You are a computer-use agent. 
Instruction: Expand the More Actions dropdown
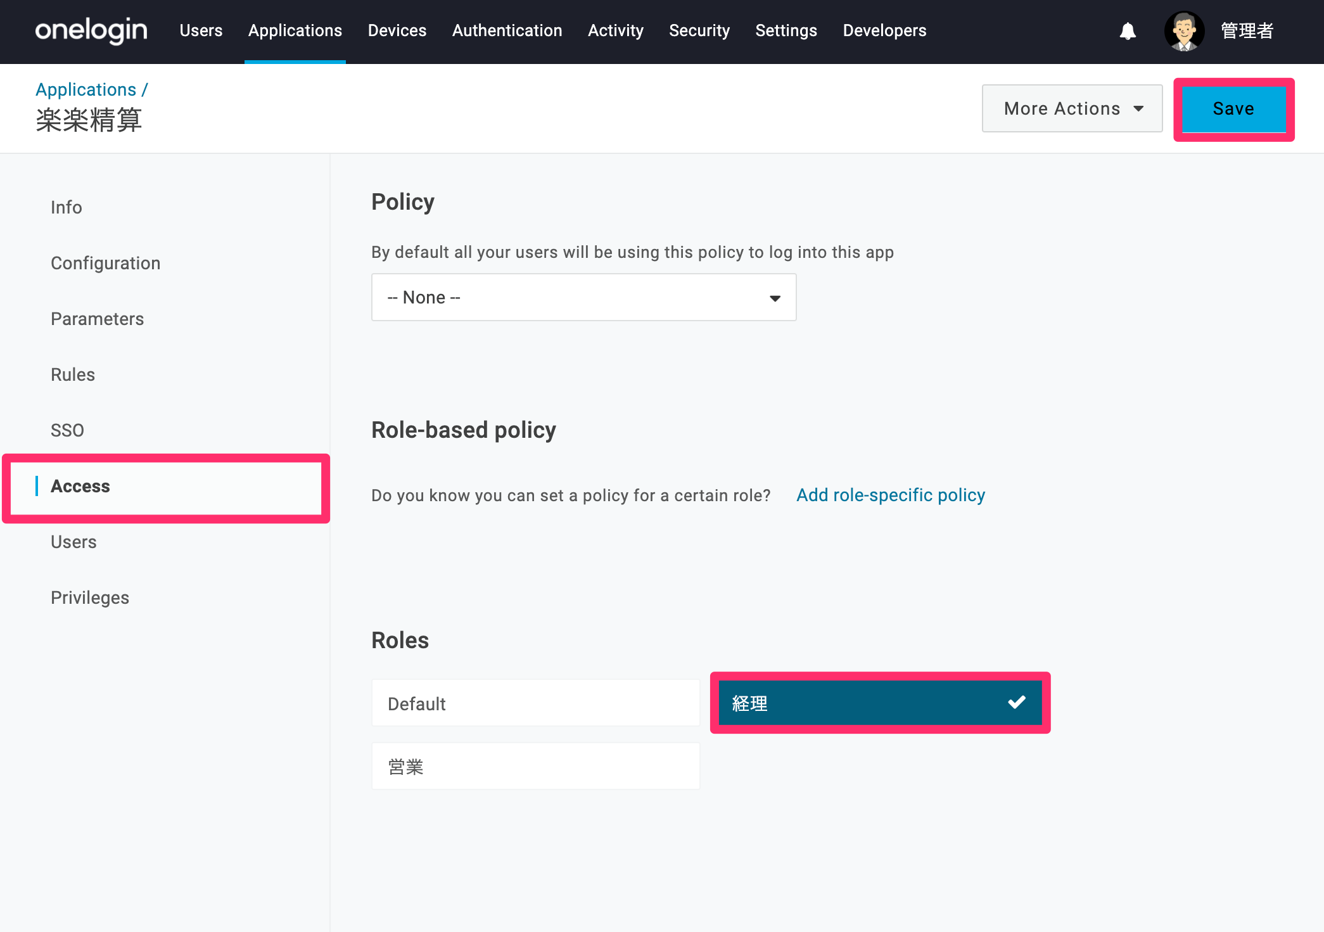(x=1073, y=108)
